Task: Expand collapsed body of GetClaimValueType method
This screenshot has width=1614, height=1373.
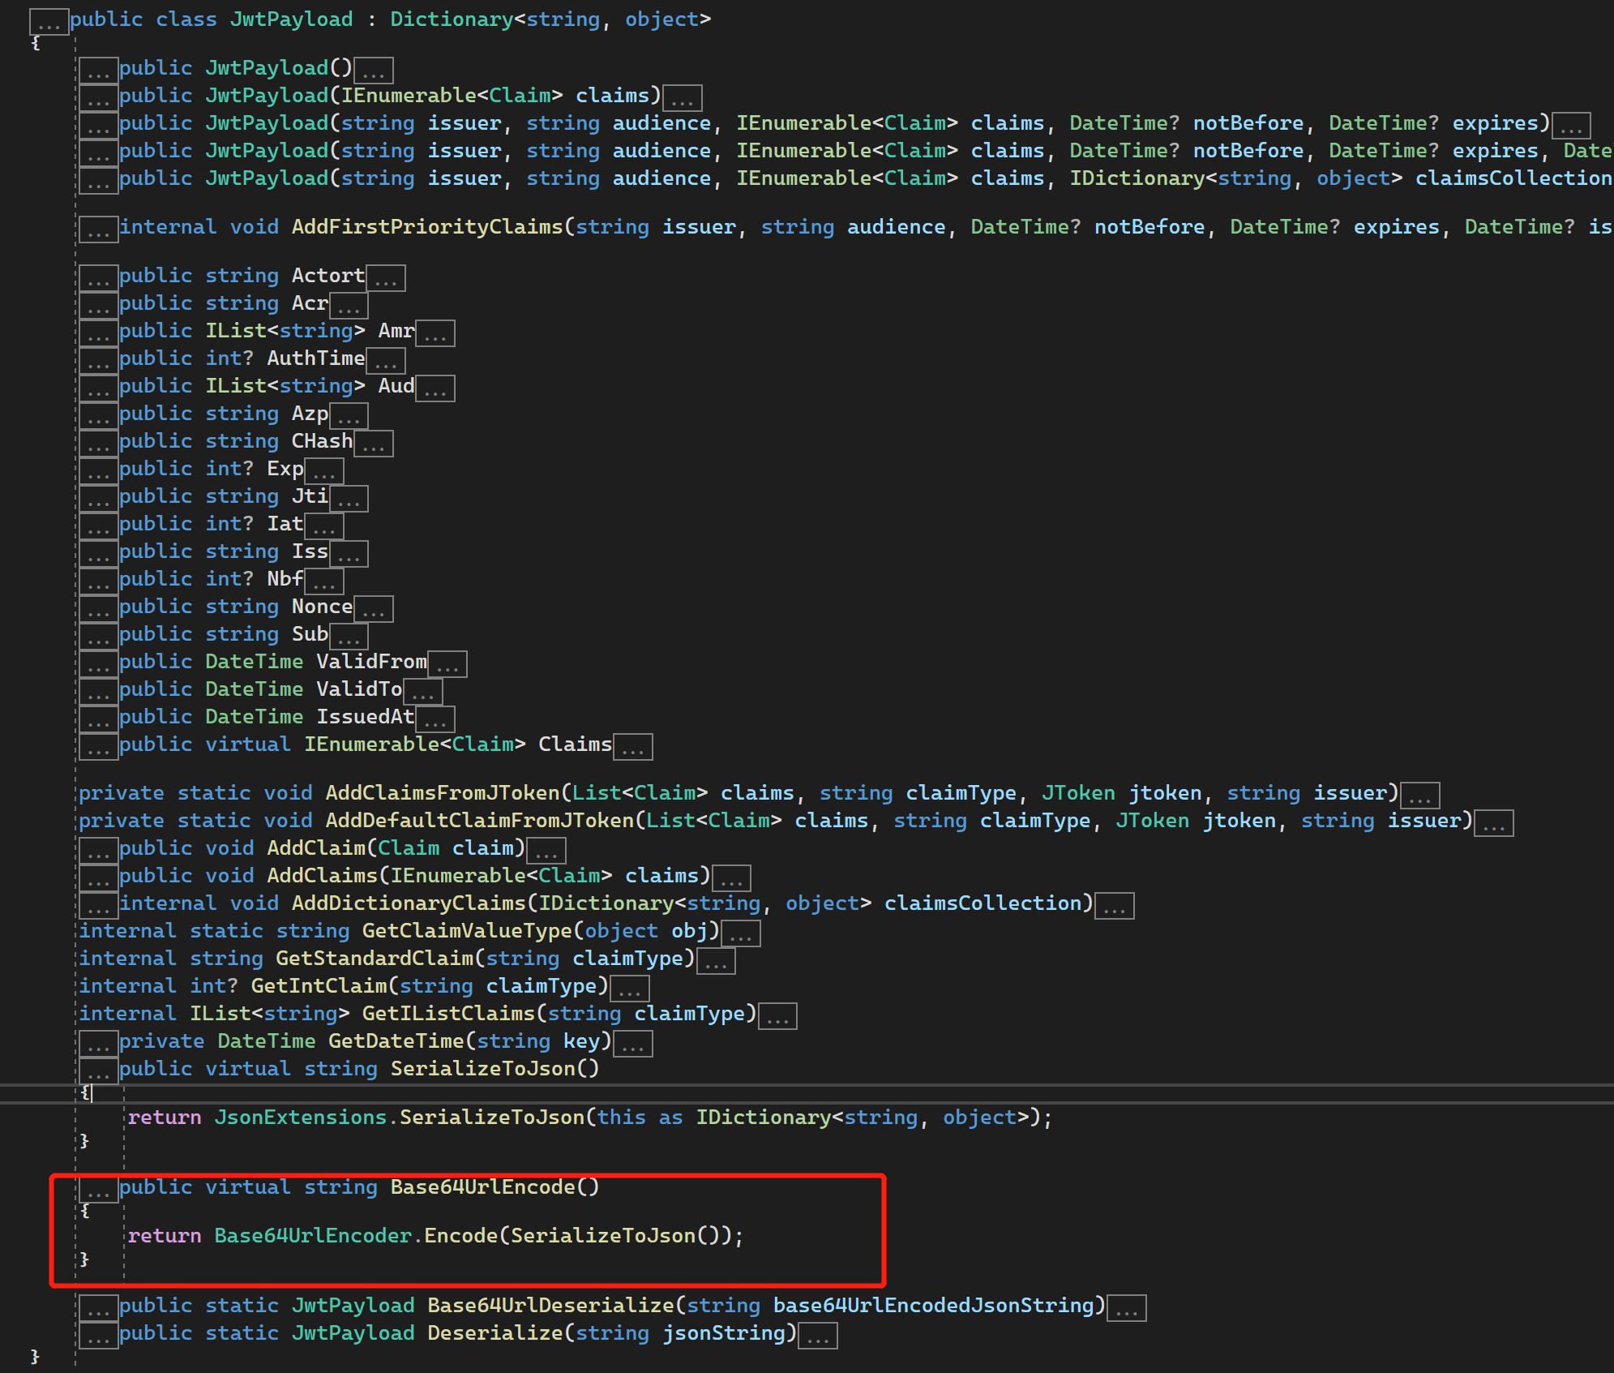Action: pos(741,933)
